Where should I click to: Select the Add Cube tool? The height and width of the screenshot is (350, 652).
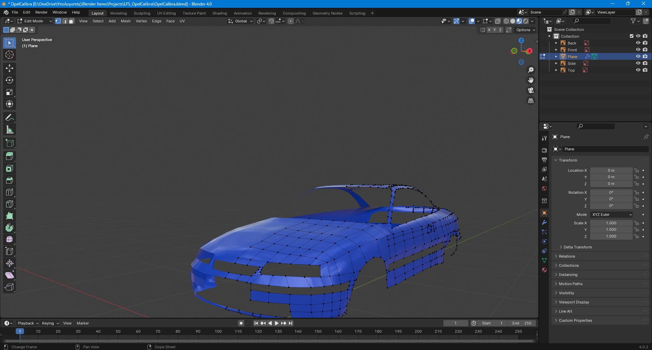[10, 143]
